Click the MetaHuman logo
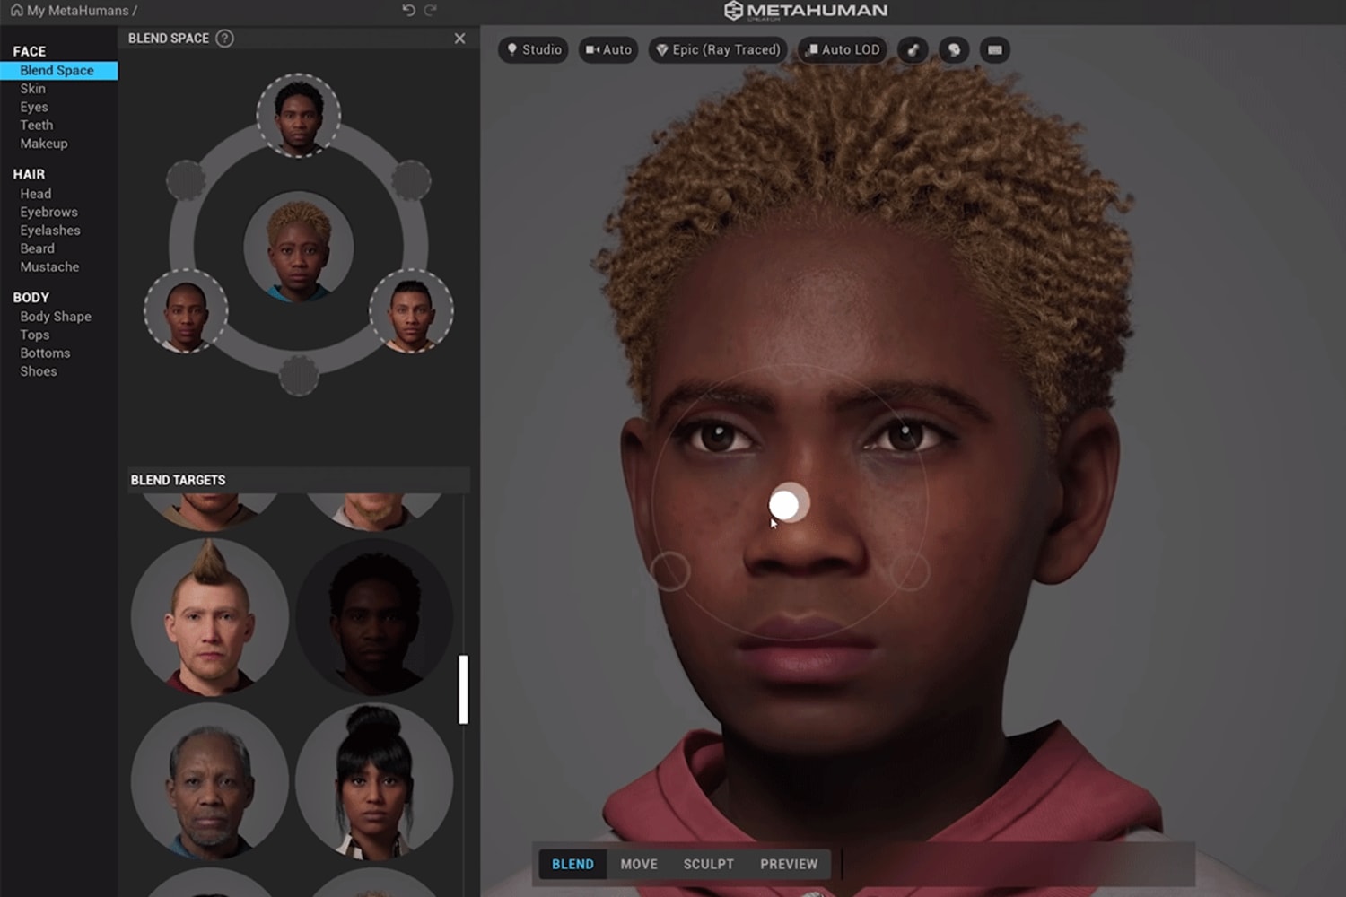Viewport: 1346px width, 897px height. click(x=806, y=11)
